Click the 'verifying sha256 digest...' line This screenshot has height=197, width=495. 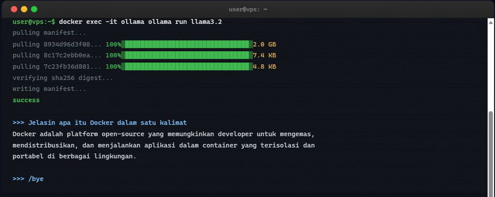pyautogui.click(x=63, y=78)
